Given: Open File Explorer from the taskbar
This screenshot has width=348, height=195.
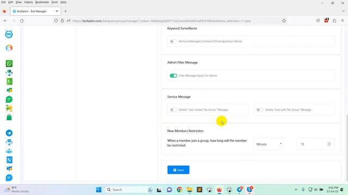Looking at the screenshot, I should tap(190, 190).
